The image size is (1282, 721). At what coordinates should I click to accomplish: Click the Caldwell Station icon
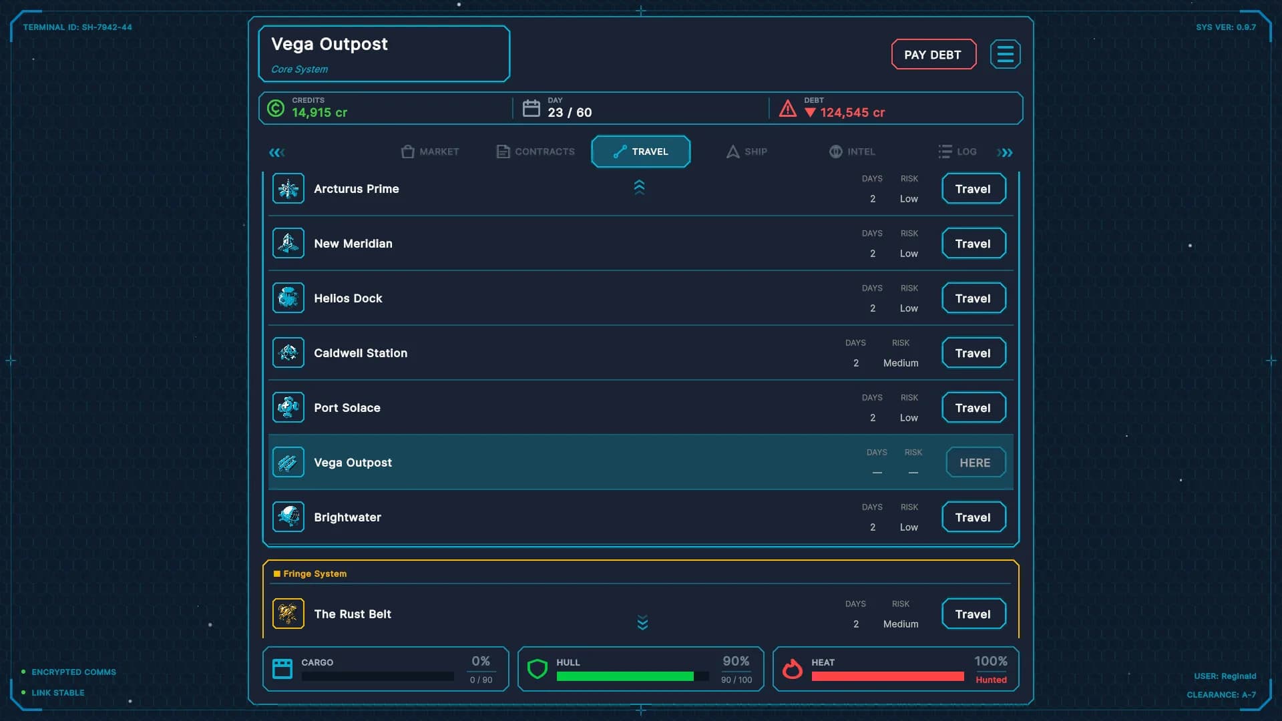pyautogui.click(x=288, y=353)
